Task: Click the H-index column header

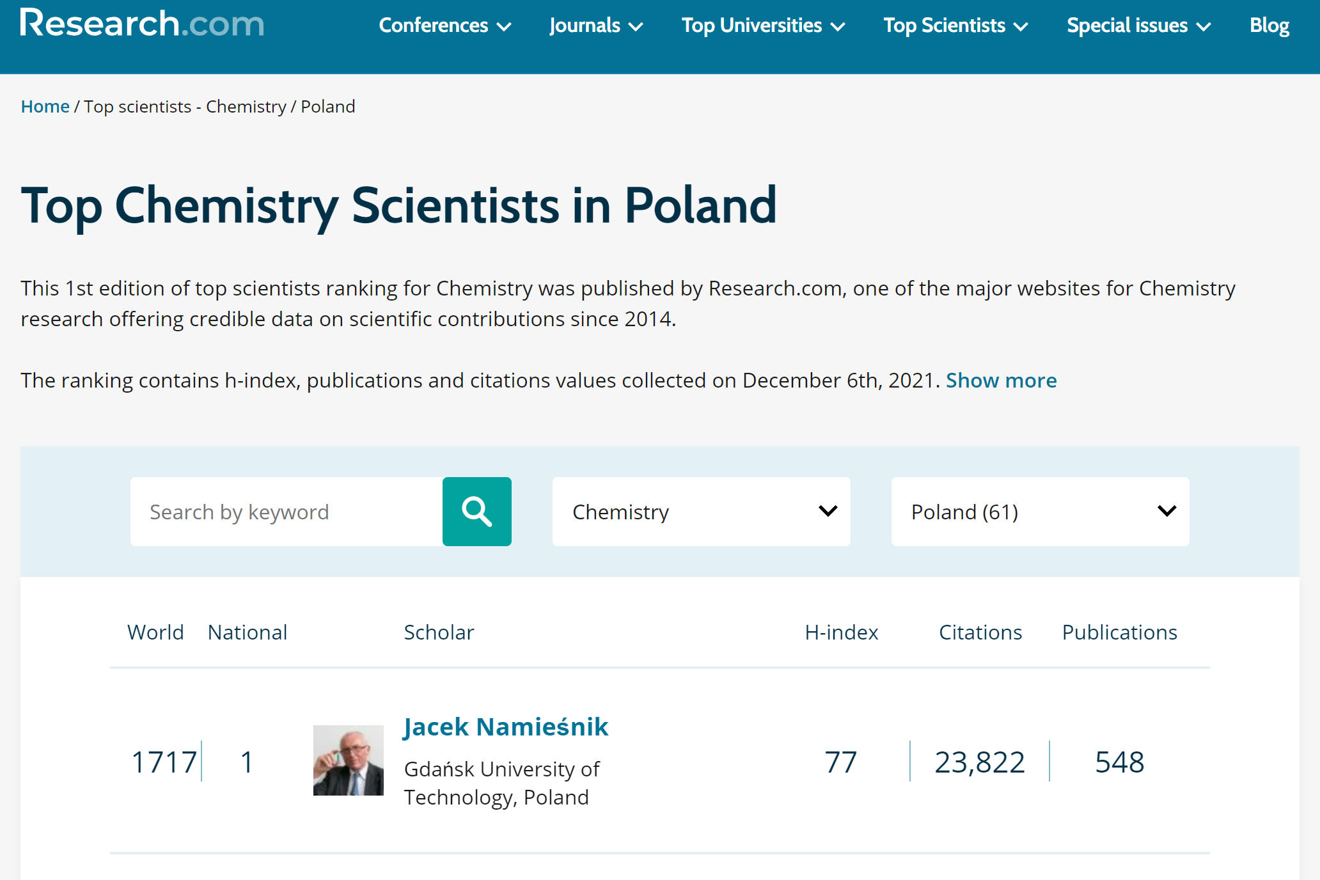Action: tap(841, 632)
